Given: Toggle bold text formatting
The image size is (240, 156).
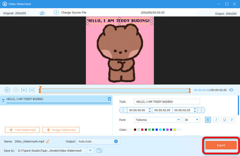Looking at the screenshot, I should coord(208,120).
